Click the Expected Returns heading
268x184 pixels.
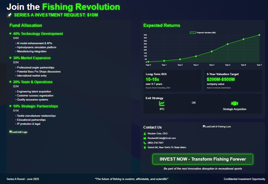[x=162, y=25]
